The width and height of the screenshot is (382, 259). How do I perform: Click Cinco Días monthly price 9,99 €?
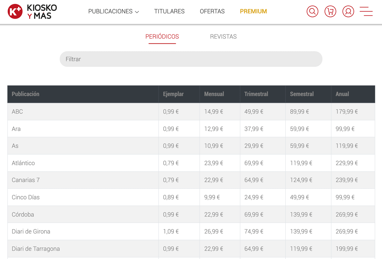click(x=212, y=197)
